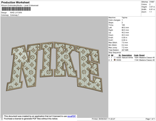Click the novaPDF hyperlink
This screenshot has height=121, width=156.
point(71,116)
